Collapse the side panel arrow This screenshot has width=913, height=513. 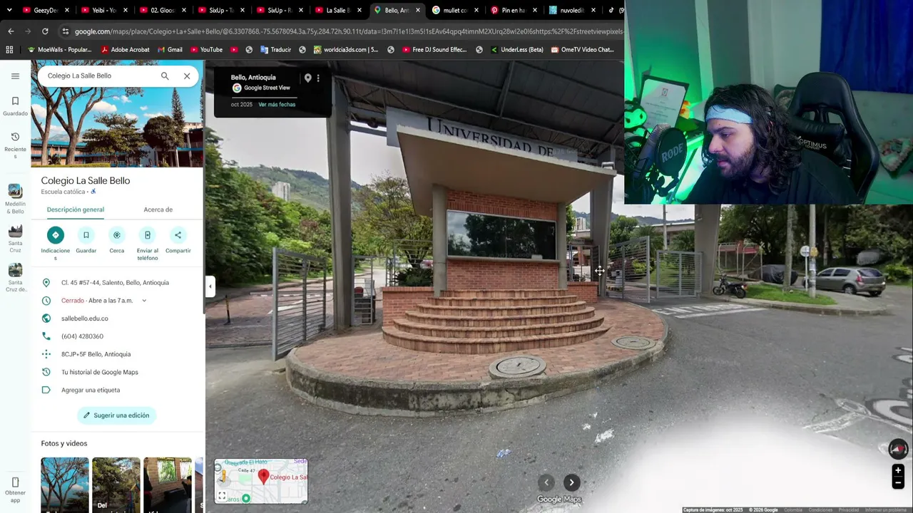210,286
